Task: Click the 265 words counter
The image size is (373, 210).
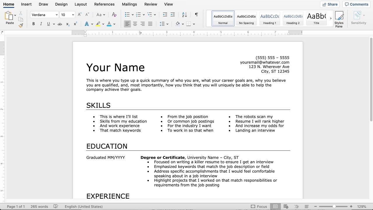Action: coord(39,206)
